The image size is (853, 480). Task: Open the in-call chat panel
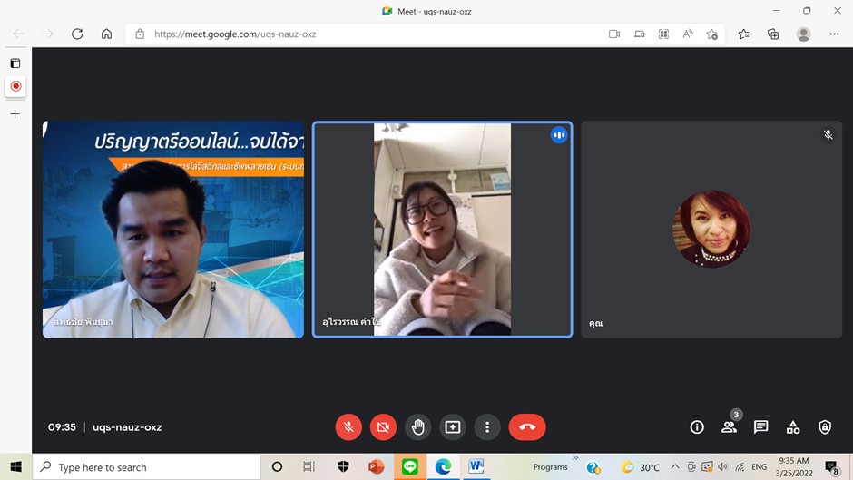pos(760,427)
